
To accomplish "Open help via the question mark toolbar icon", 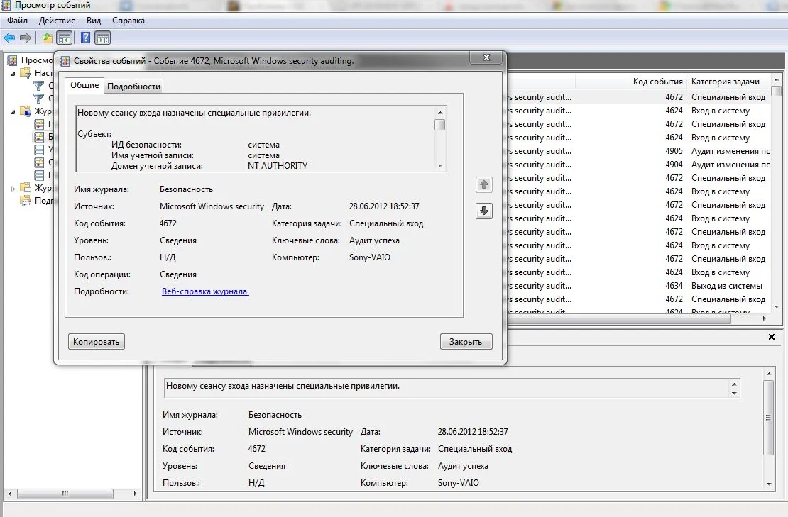I will [85, 38].
